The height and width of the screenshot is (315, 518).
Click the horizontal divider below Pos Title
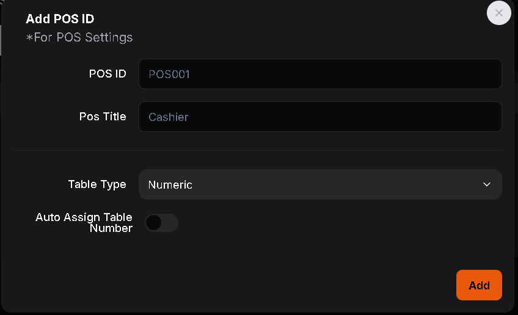coord(258,150)
